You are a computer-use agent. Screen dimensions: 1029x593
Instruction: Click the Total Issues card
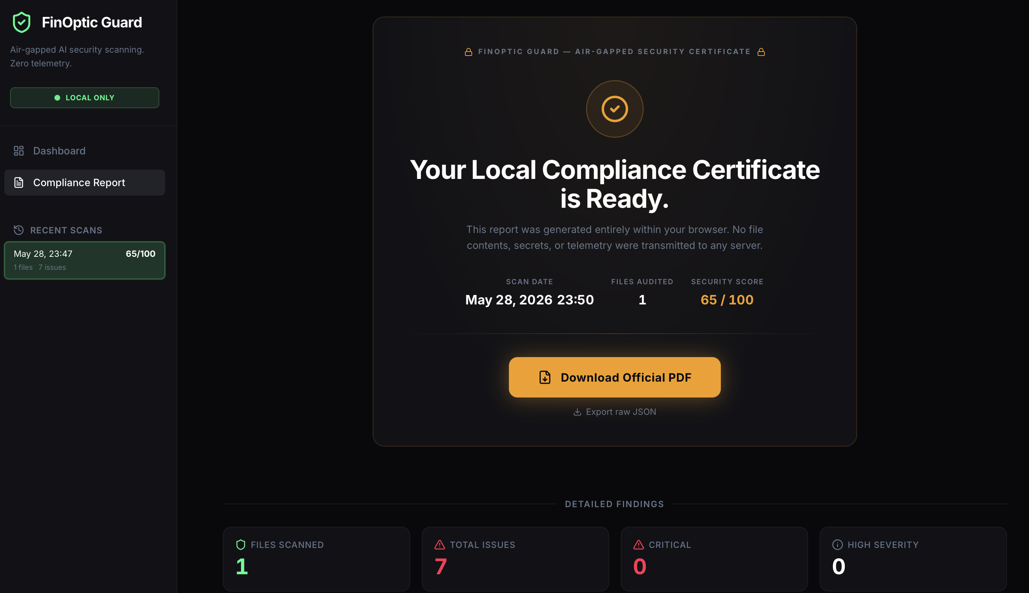pyautogui.click(x=515, y=559)
